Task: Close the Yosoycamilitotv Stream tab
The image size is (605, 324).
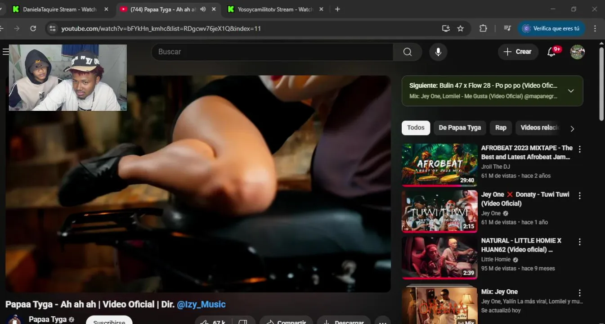Action: coord(321,9)
